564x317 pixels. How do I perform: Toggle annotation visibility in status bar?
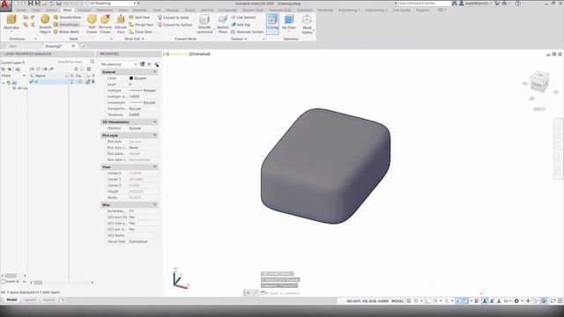coord(485,301)
